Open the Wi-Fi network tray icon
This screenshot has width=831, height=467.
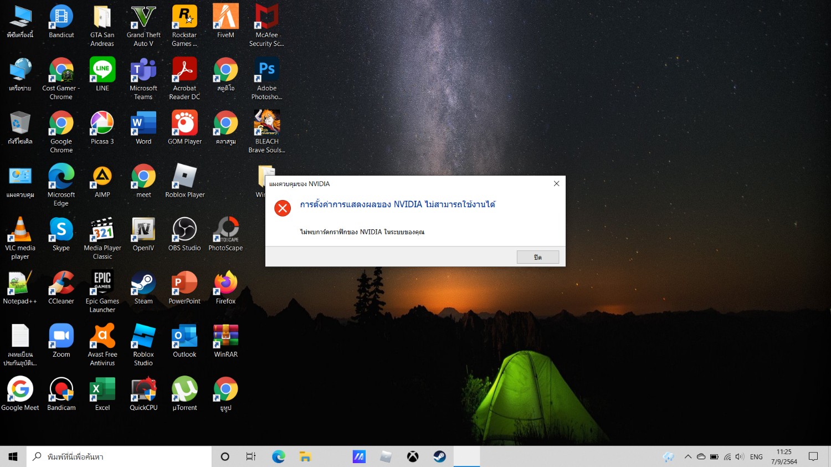[x=727, y=456]
